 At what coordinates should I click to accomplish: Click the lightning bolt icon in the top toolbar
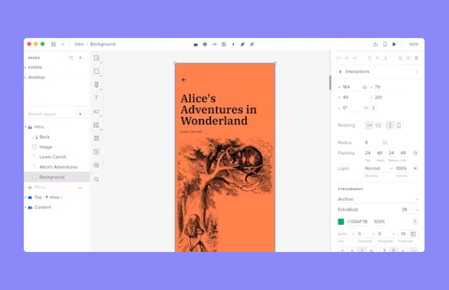click(233, 45)
